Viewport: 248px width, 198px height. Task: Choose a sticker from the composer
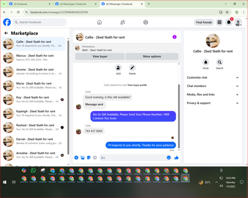(x=89, y=157)
